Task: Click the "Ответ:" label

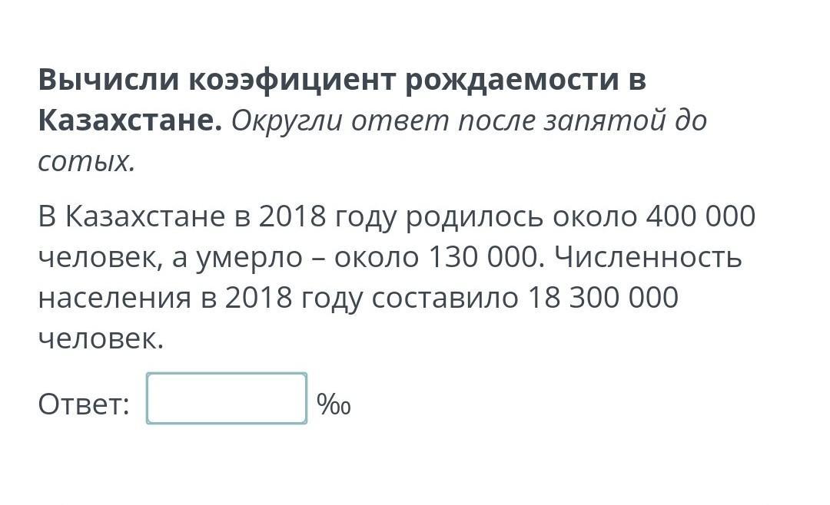Action: 84,404
